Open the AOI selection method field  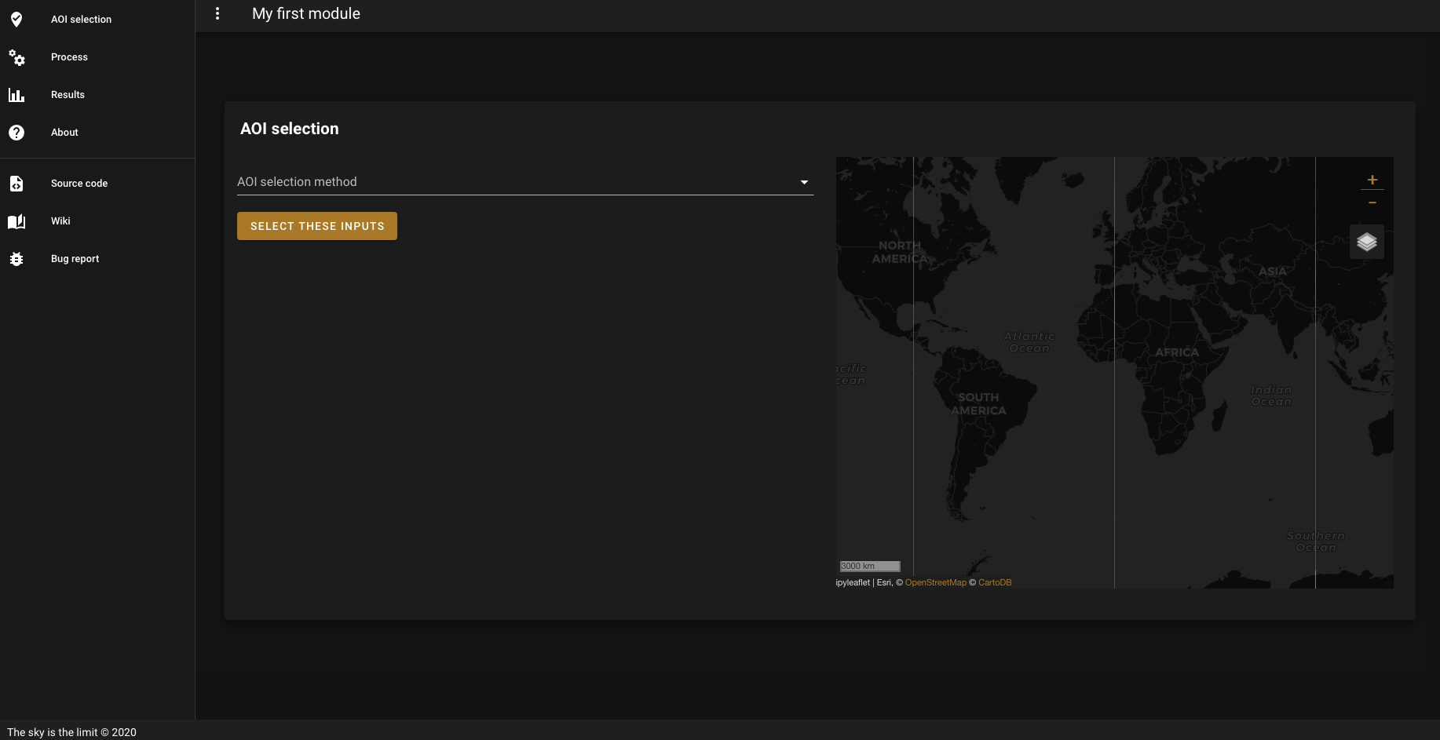click(x=525, y=182)
